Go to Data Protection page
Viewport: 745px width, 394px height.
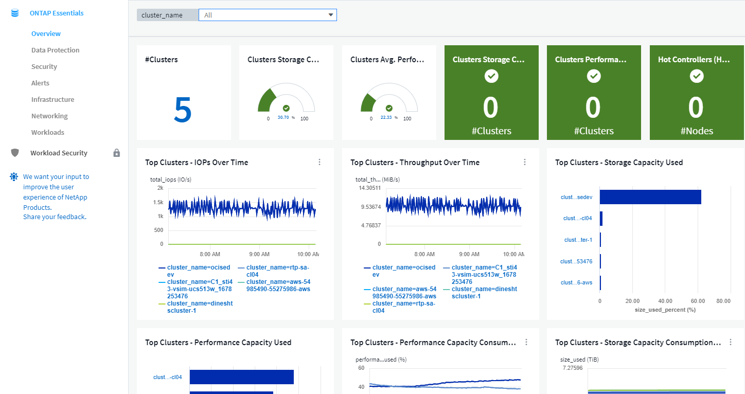tap(55, 50)
